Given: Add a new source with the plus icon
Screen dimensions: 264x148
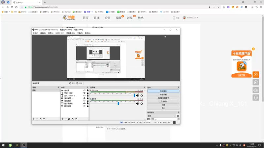Looking at the screenshot, I should (x=62, y=119).
